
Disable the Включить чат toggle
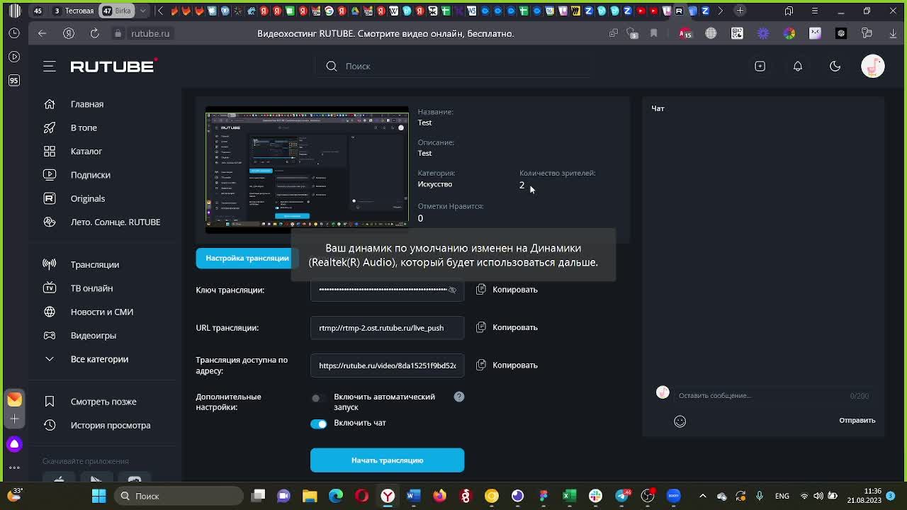tap(318, 424)
